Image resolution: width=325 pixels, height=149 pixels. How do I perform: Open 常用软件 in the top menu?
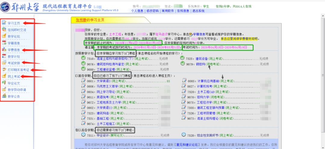[x=168, y=11]
